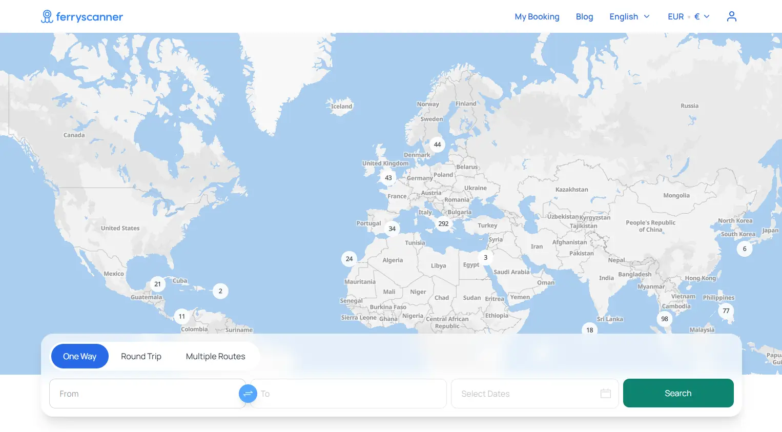Expand the English language dropdown

pyautogui.click(x=629, y=17)
